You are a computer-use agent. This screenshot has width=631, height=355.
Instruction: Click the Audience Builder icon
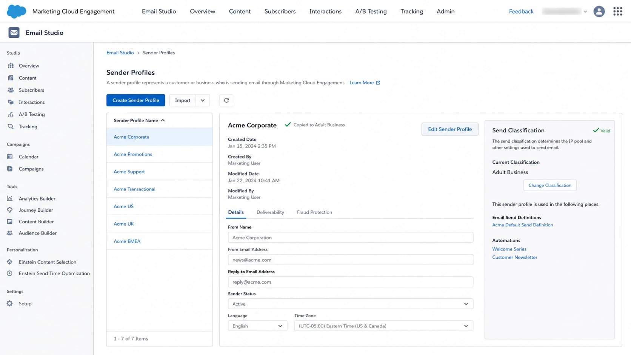point(10,233)
